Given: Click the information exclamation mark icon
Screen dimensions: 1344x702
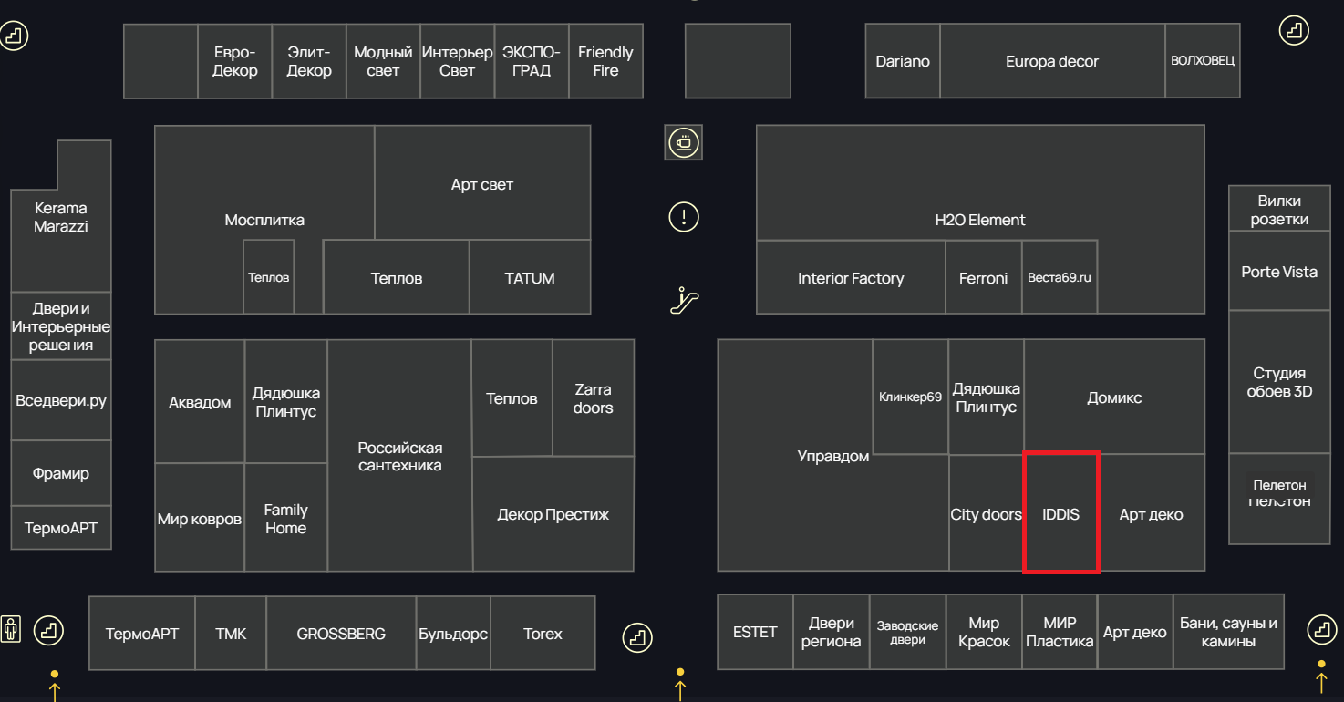Looking at the screenshot, I should pyautogui.click(x=684, y=217).
